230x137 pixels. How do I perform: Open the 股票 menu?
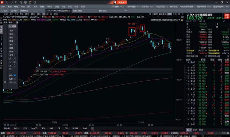coord(9,7)
